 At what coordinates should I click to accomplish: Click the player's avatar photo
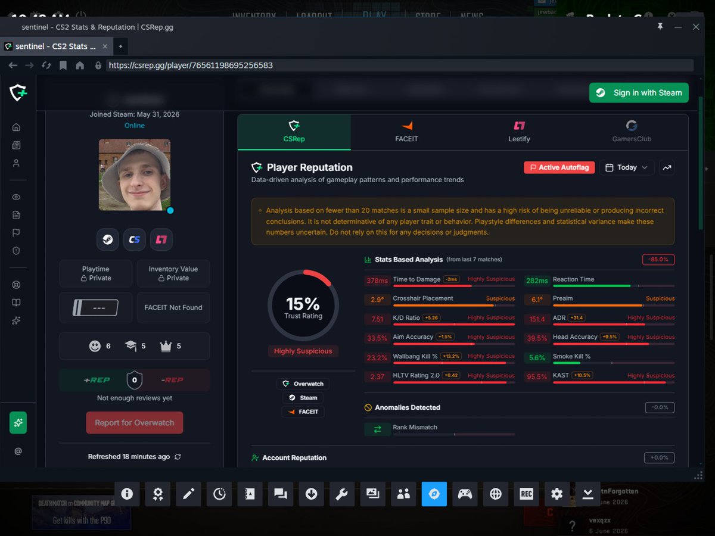(x=135, y=174)
